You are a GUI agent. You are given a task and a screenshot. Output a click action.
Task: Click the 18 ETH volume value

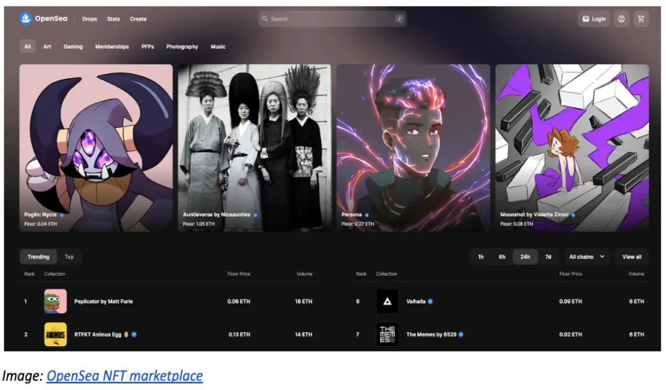click(x=304, y=301)
